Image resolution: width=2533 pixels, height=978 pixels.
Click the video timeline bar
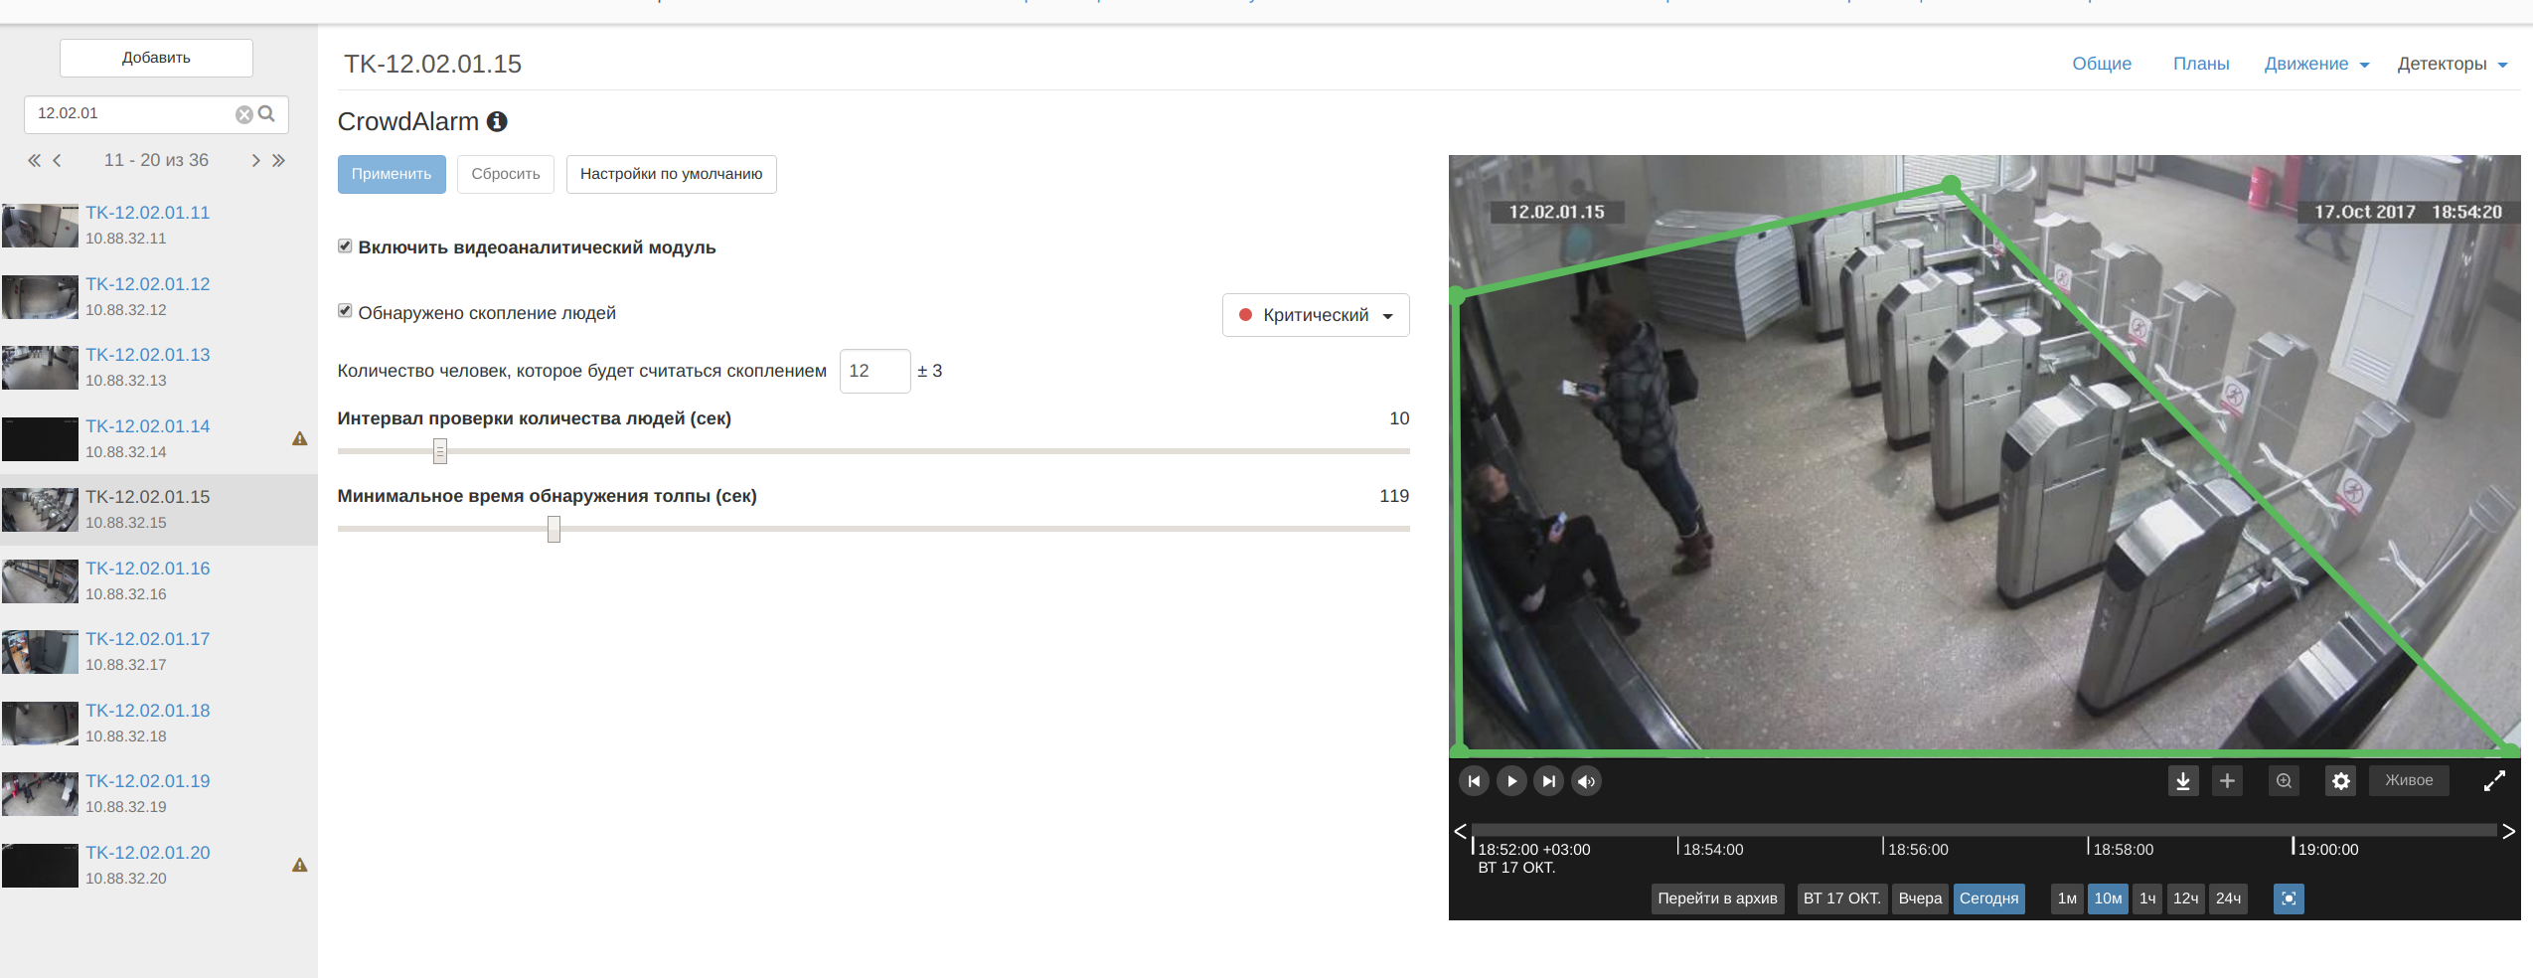[x=1983, y=829]
